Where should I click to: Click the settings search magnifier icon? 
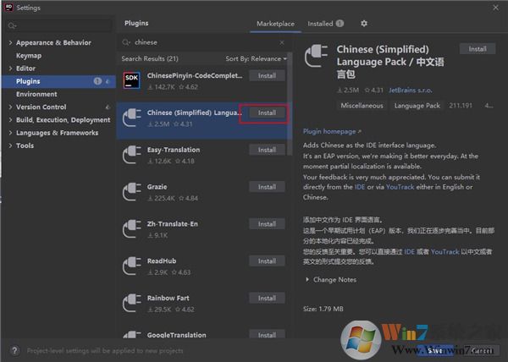(x=12, y=25)
